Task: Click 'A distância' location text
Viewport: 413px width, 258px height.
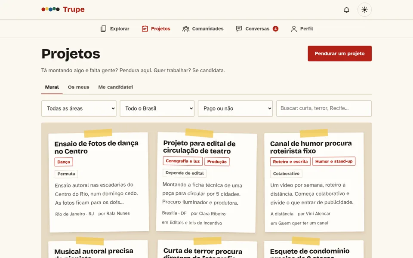Action: tap(282, 214)
